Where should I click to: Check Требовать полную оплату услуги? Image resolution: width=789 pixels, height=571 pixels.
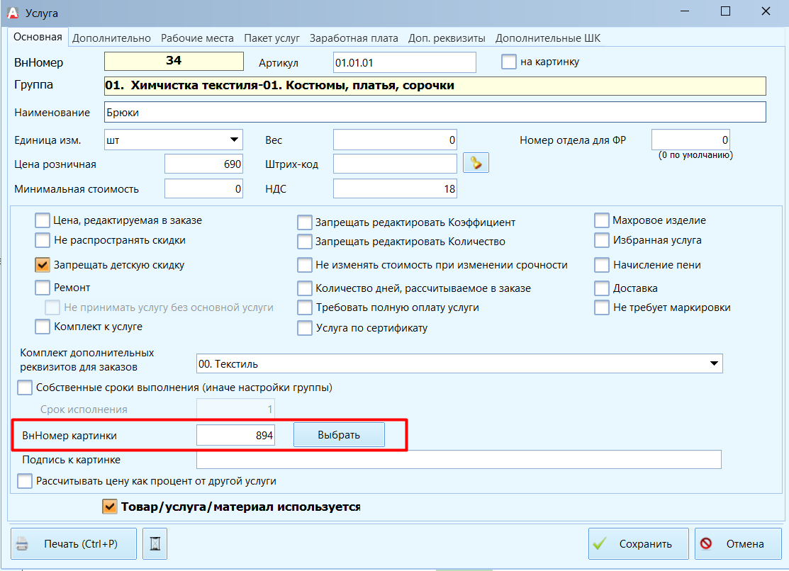point(304,307)
